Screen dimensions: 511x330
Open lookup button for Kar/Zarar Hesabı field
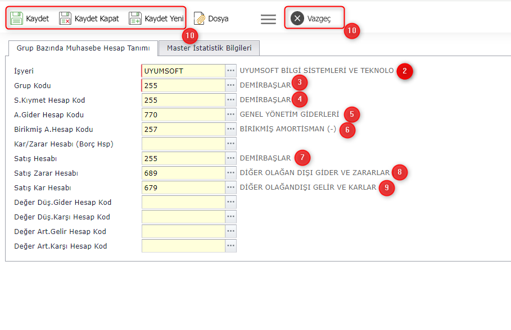pos(230,144)
